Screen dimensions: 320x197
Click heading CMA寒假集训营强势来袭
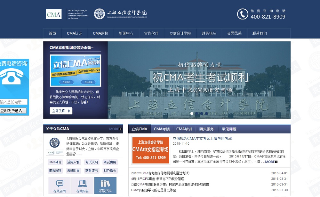[71, 48]
